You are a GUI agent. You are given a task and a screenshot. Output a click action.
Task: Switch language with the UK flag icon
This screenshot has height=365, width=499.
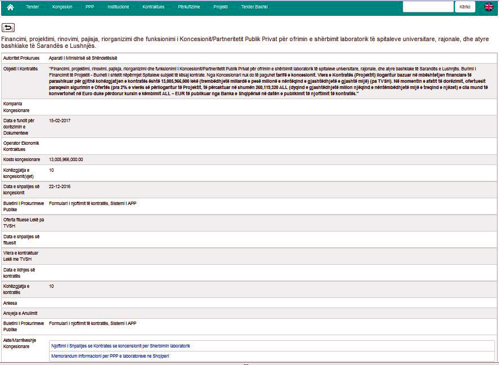pyautogui.click(x=488, y=7)
